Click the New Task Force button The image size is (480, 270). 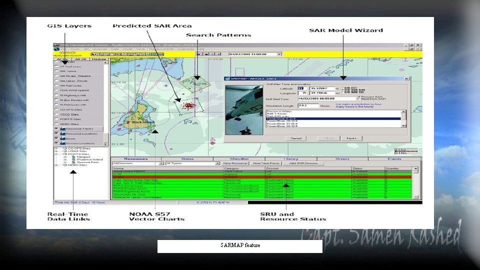pyautogui.click(x=266, y=163)
